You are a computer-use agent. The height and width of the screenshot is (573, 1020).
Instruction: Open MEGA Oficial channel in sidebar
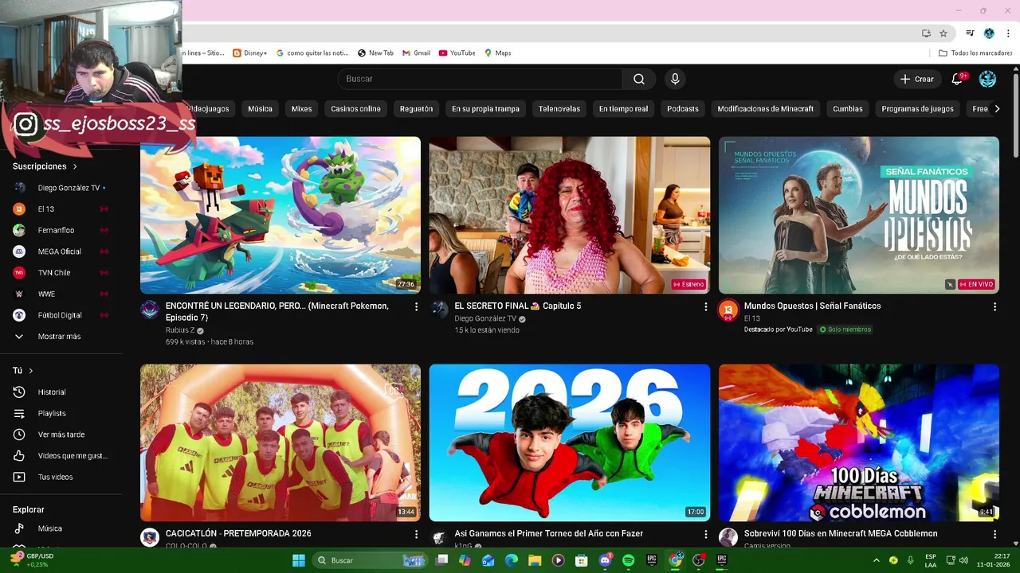(61, 251)
